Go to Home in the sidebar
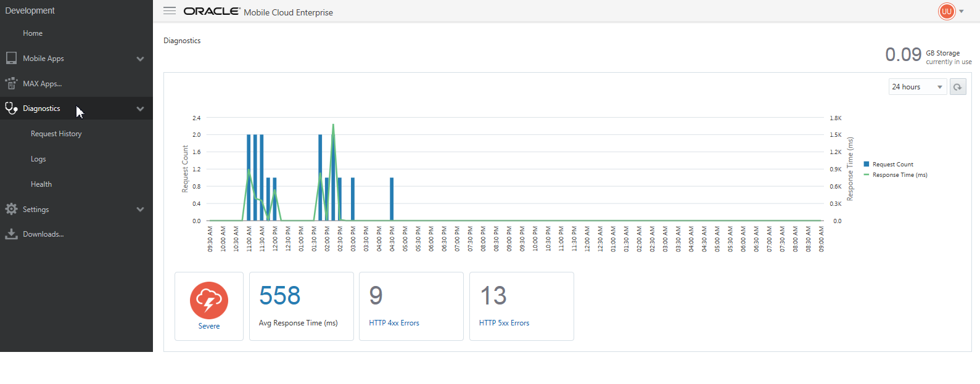 click(x=33, y=33)
